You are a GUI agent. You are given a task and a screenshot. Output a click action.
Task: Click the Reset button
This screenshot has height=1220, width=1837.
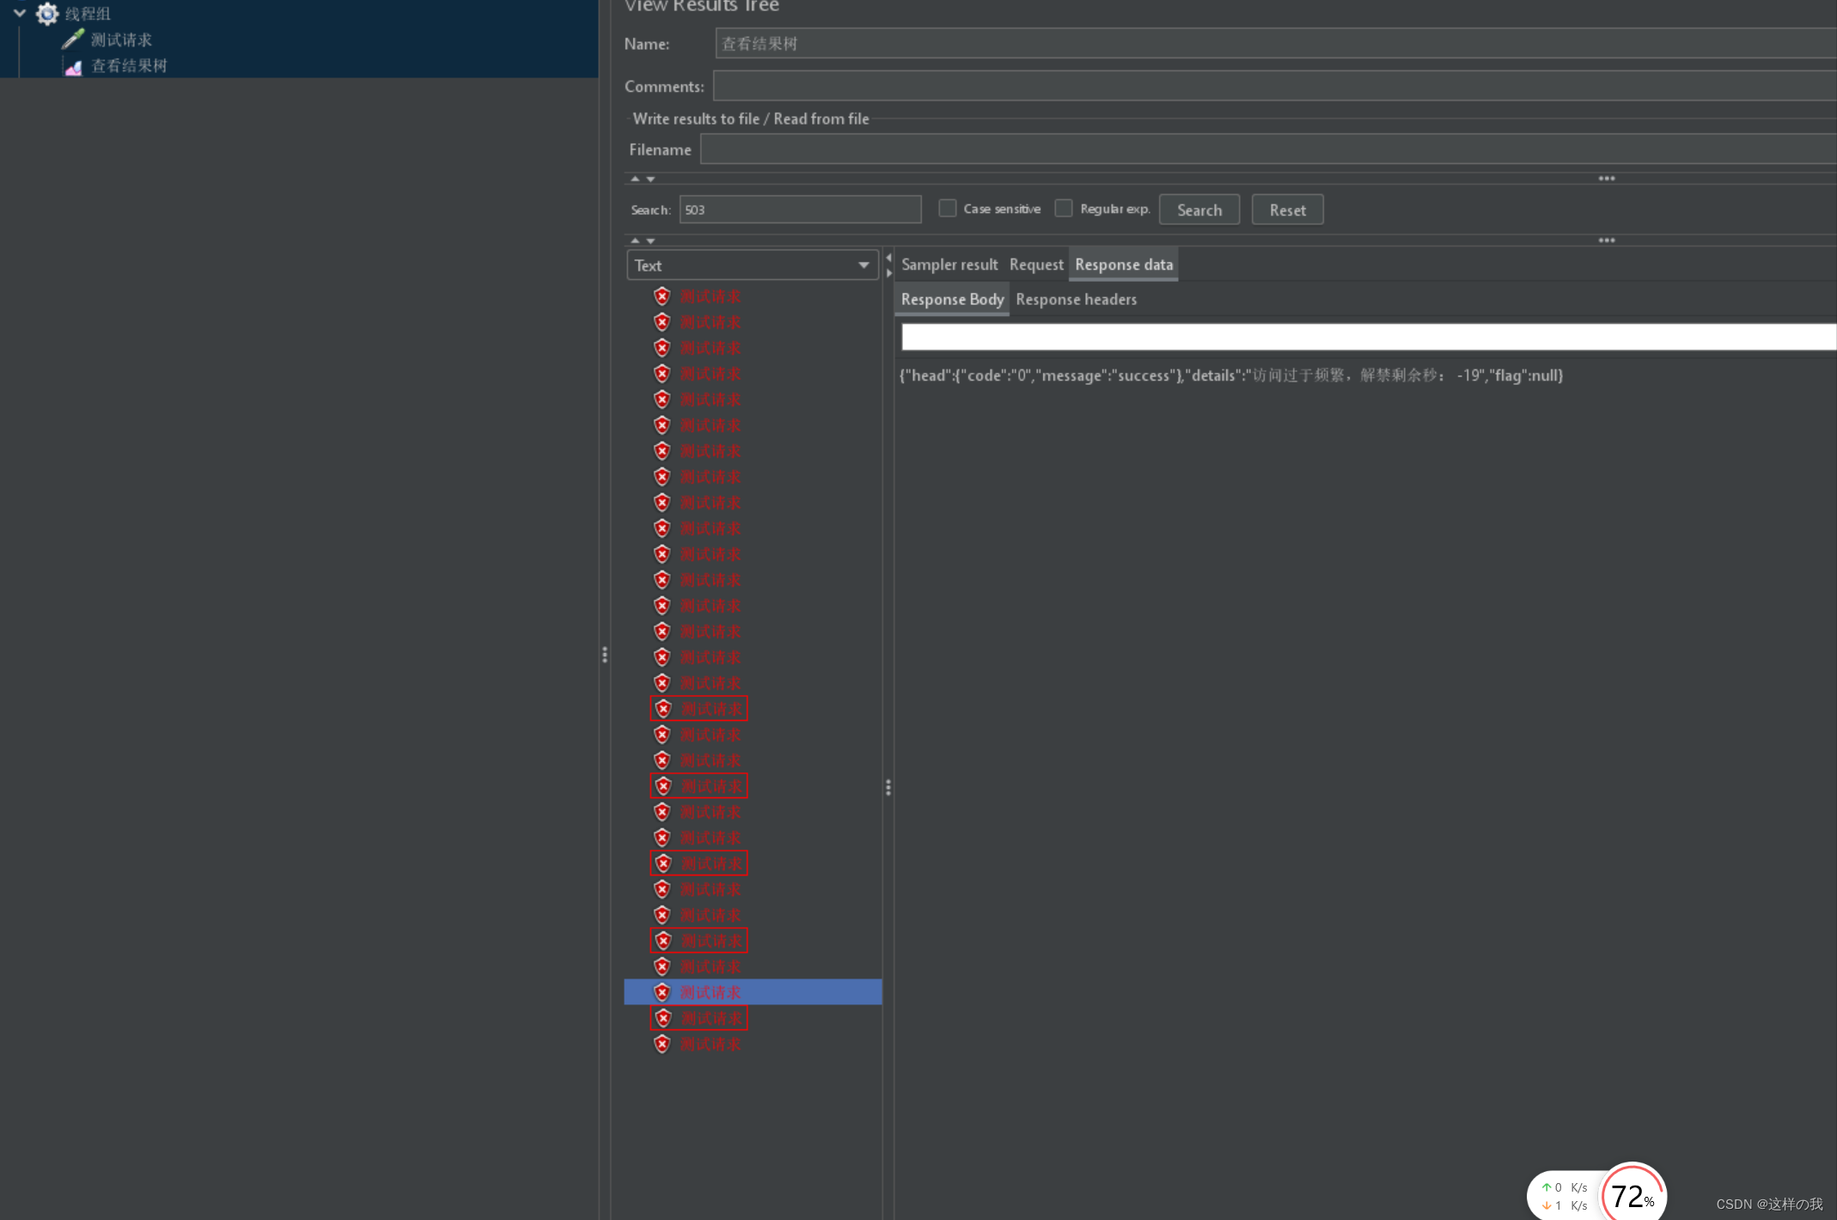click(x=1287, y=210)
